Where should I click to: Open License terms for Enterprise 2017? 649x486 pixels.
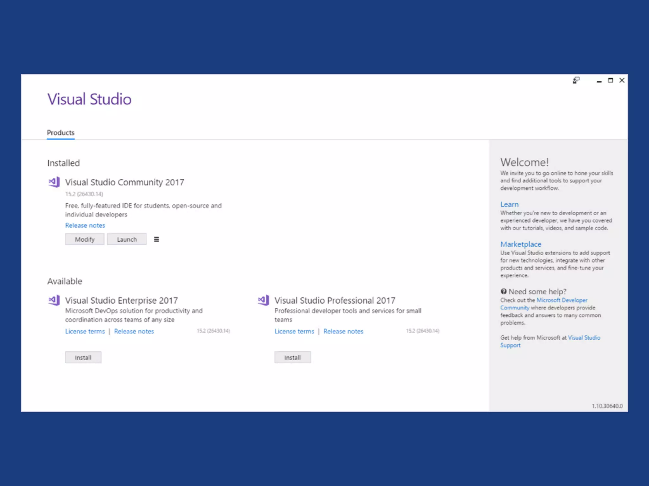pos(85,331)
